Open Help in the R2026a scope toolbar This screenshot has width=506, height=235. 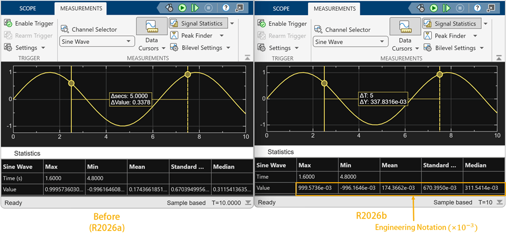point(226,8)
